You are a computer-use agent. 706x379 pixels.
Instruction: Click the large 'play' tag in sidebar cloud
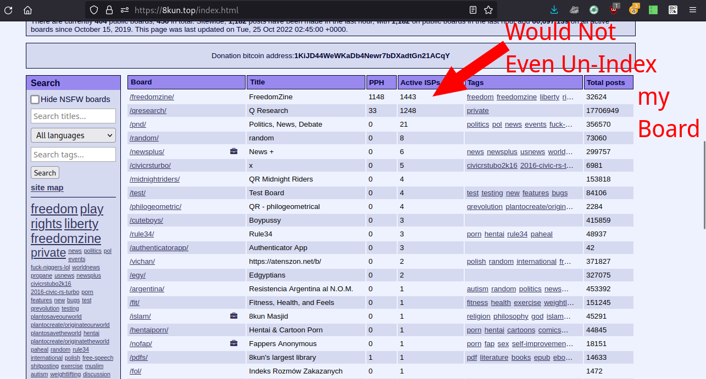coord(92,209)
